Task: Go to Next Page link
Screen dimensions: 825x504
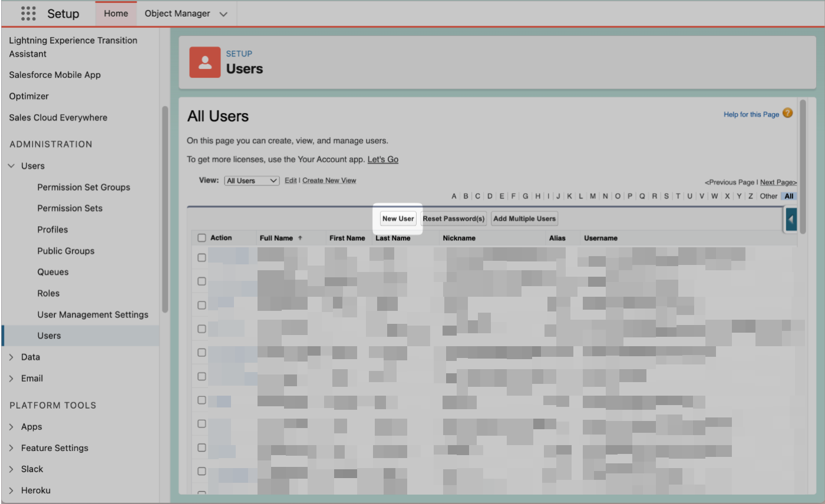Action: (x=778, y=183)
